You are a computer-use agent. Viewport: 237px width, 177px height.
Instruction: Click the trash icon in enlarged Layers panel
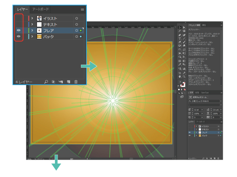(x=76, y=82)
